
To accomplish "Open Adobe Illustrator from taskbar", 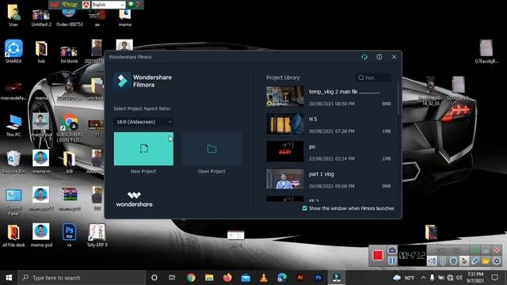I will pyautogui.click(x=300, y=278).
